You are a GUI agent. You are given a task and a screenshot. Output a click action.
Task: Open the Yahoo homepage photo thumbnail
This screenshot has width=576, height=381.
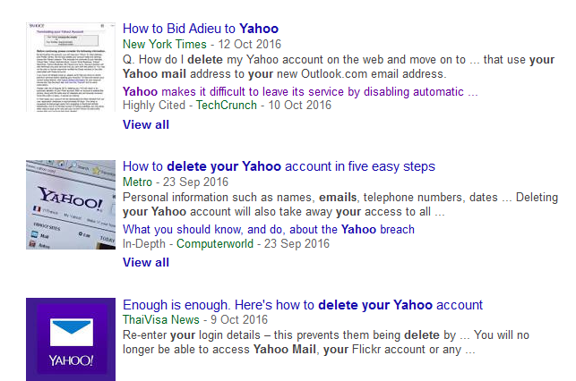[71, 205]
